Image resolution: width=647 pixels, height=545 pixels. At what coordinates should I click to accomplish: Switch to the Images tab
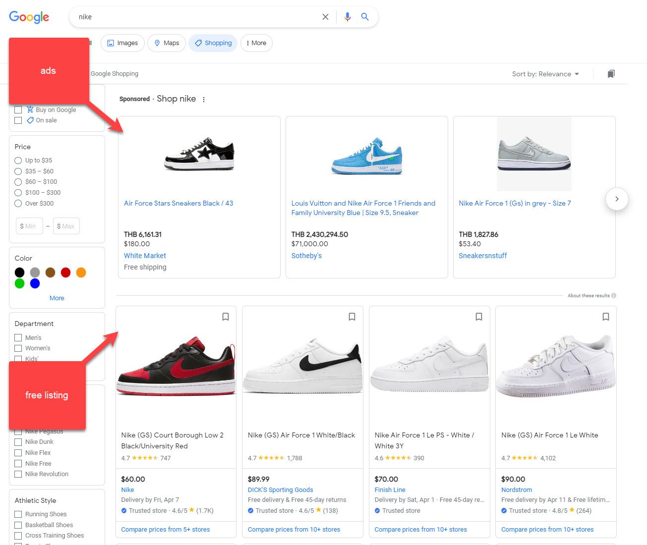tap(122, 43)
